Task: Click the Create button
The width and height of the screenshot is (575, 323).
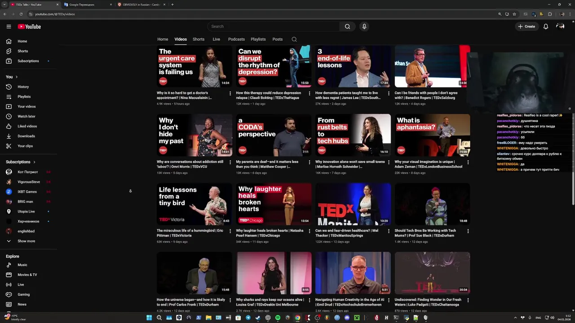Action: pos(526,26)
